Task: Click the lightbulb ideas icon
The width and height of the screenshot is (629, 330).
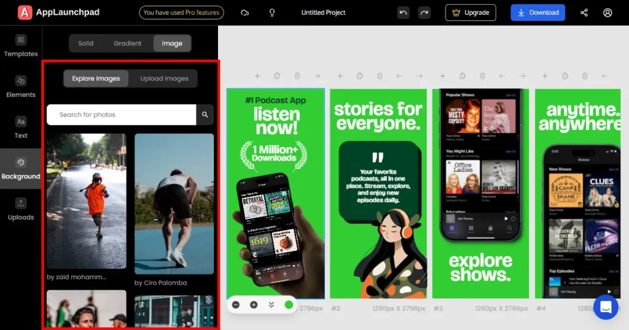Action: pyautogui.click(x=272, y=12)
